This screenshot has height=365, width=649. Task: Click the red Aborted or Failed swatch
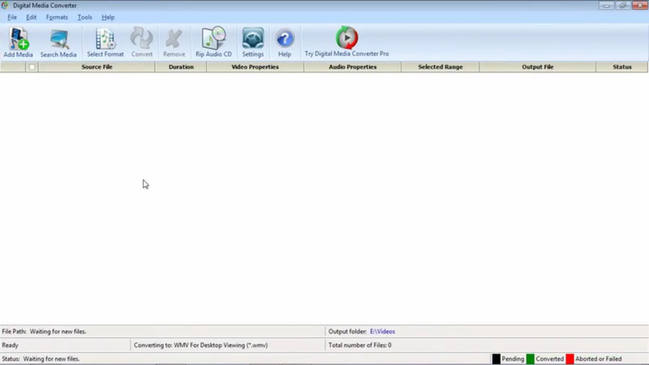tap(569, 359)
